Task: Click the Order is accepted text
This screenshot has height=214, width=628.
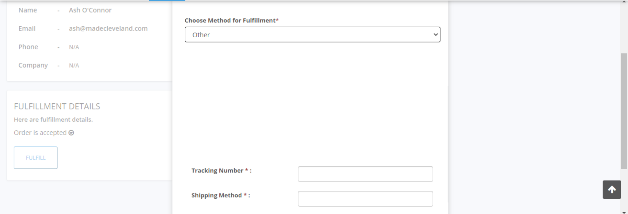Action: 40,133
